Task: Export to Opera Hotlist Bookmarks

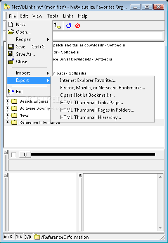Action: (103, 95)
